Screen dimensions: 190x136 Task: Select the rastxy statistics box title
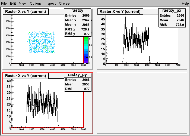[77, 11]
